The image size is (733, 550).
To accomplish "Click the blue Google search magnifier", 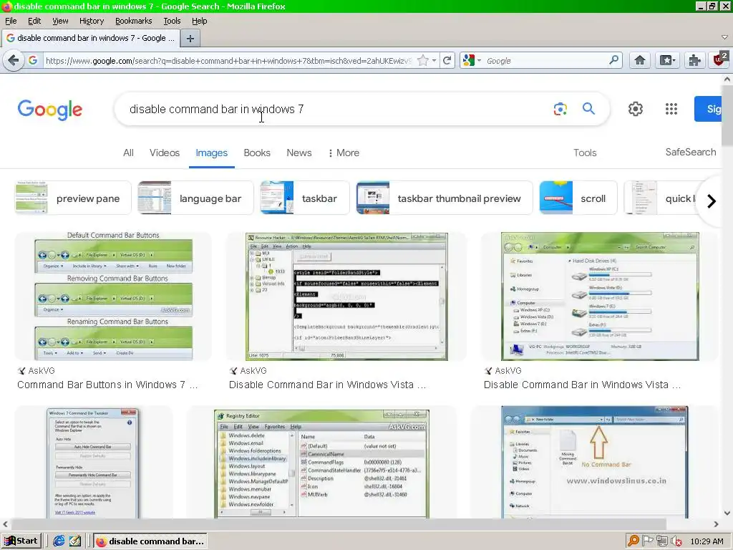I will 588,109.
